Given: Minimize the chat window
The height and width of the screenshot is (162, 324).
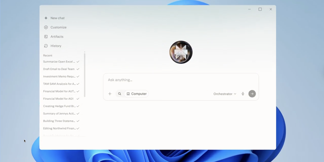Looking at the screenshot, I should (x=249, y=9).
